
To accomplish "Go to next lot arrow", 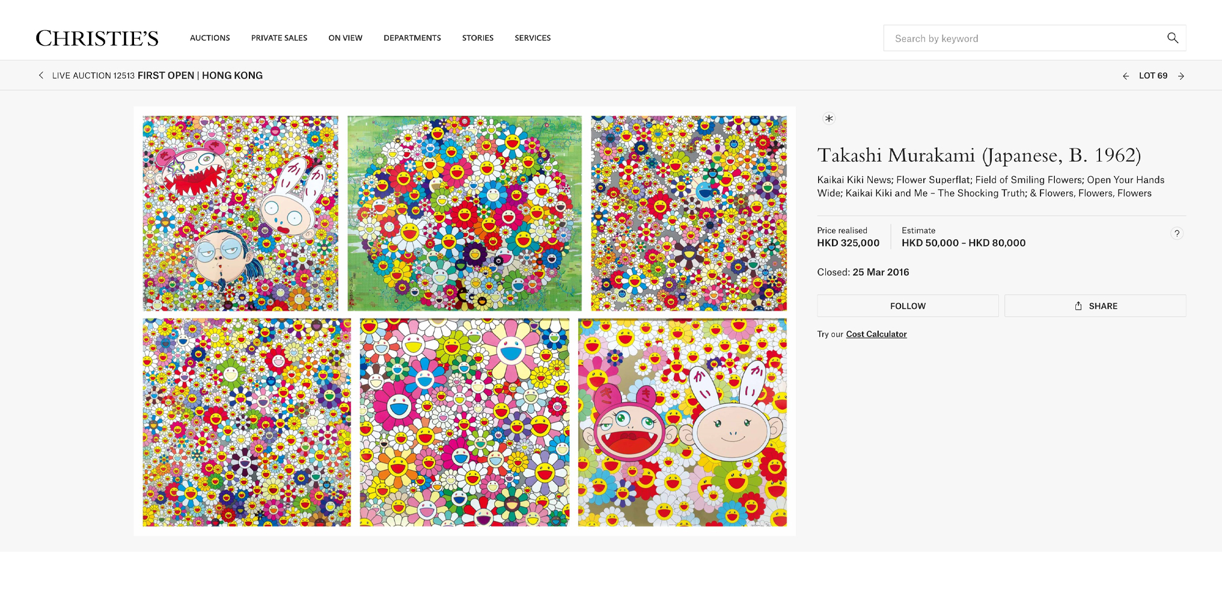I will tap(1181, 76).
